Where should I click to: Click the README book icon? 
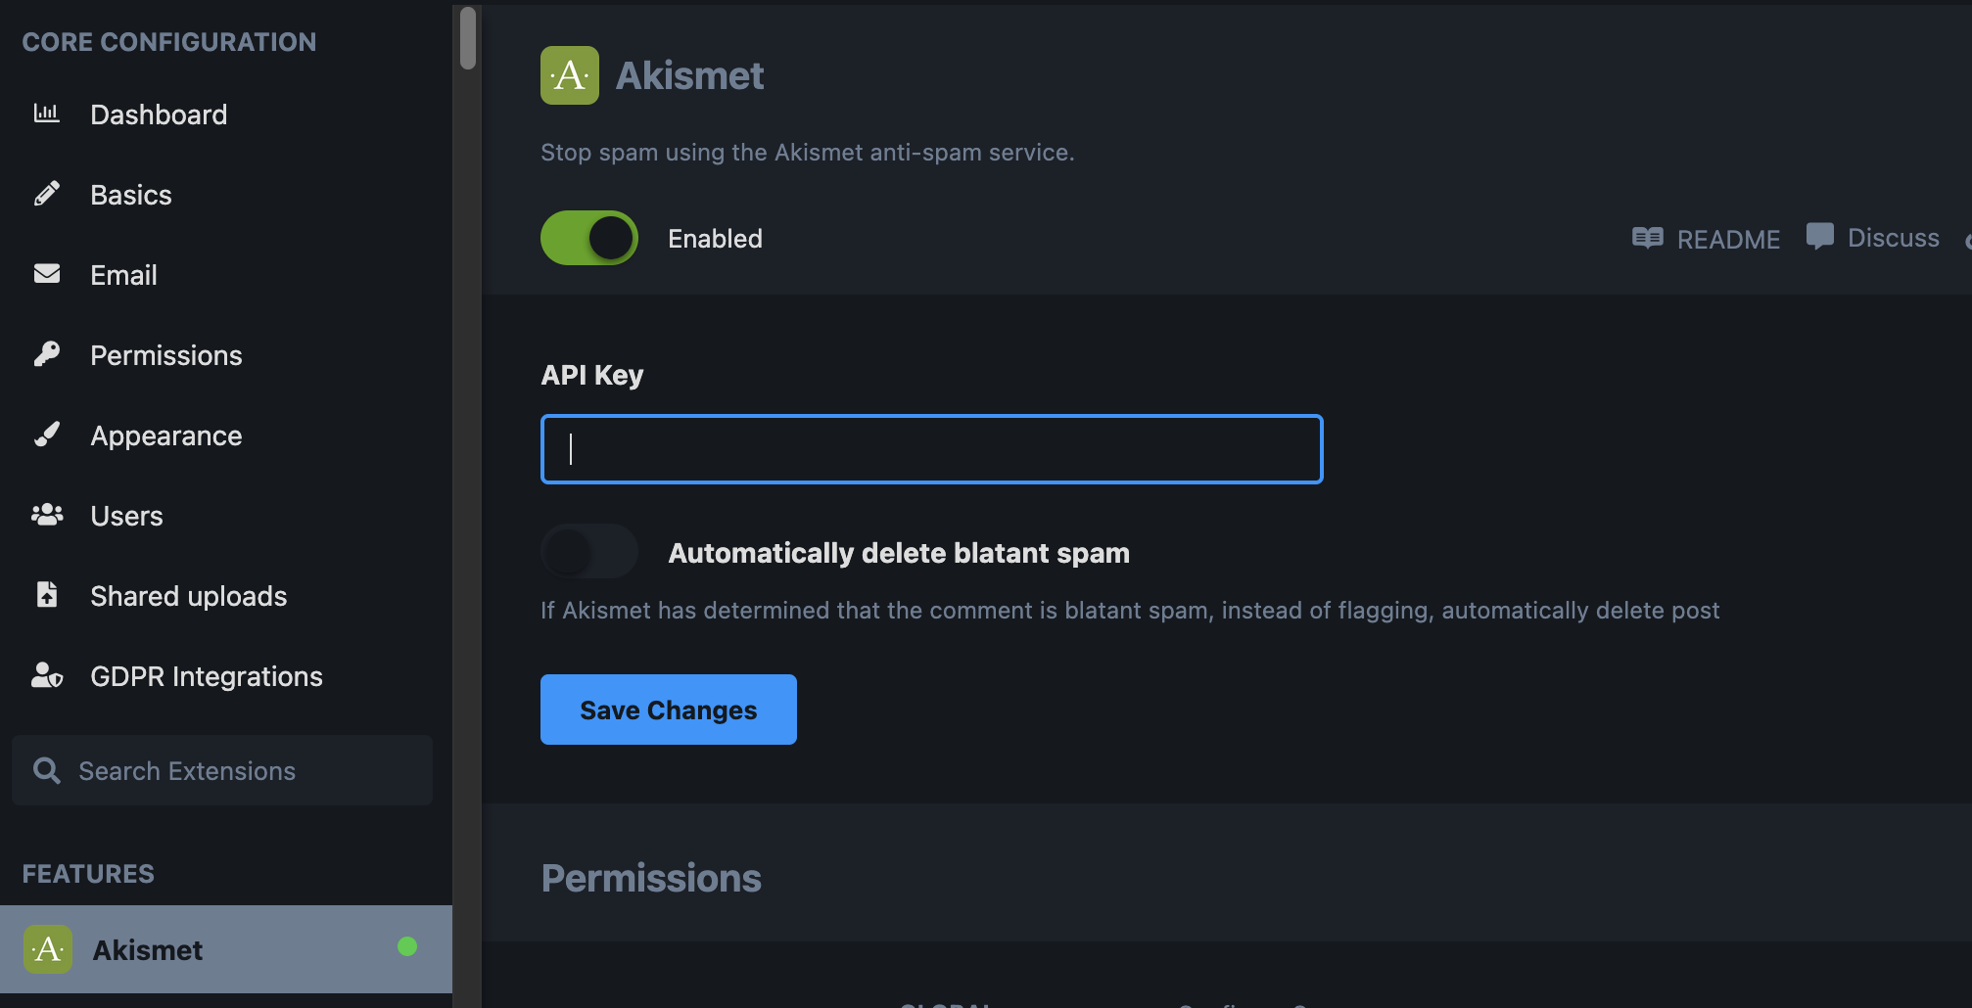pyautogui.click(x=1647, y=238)
